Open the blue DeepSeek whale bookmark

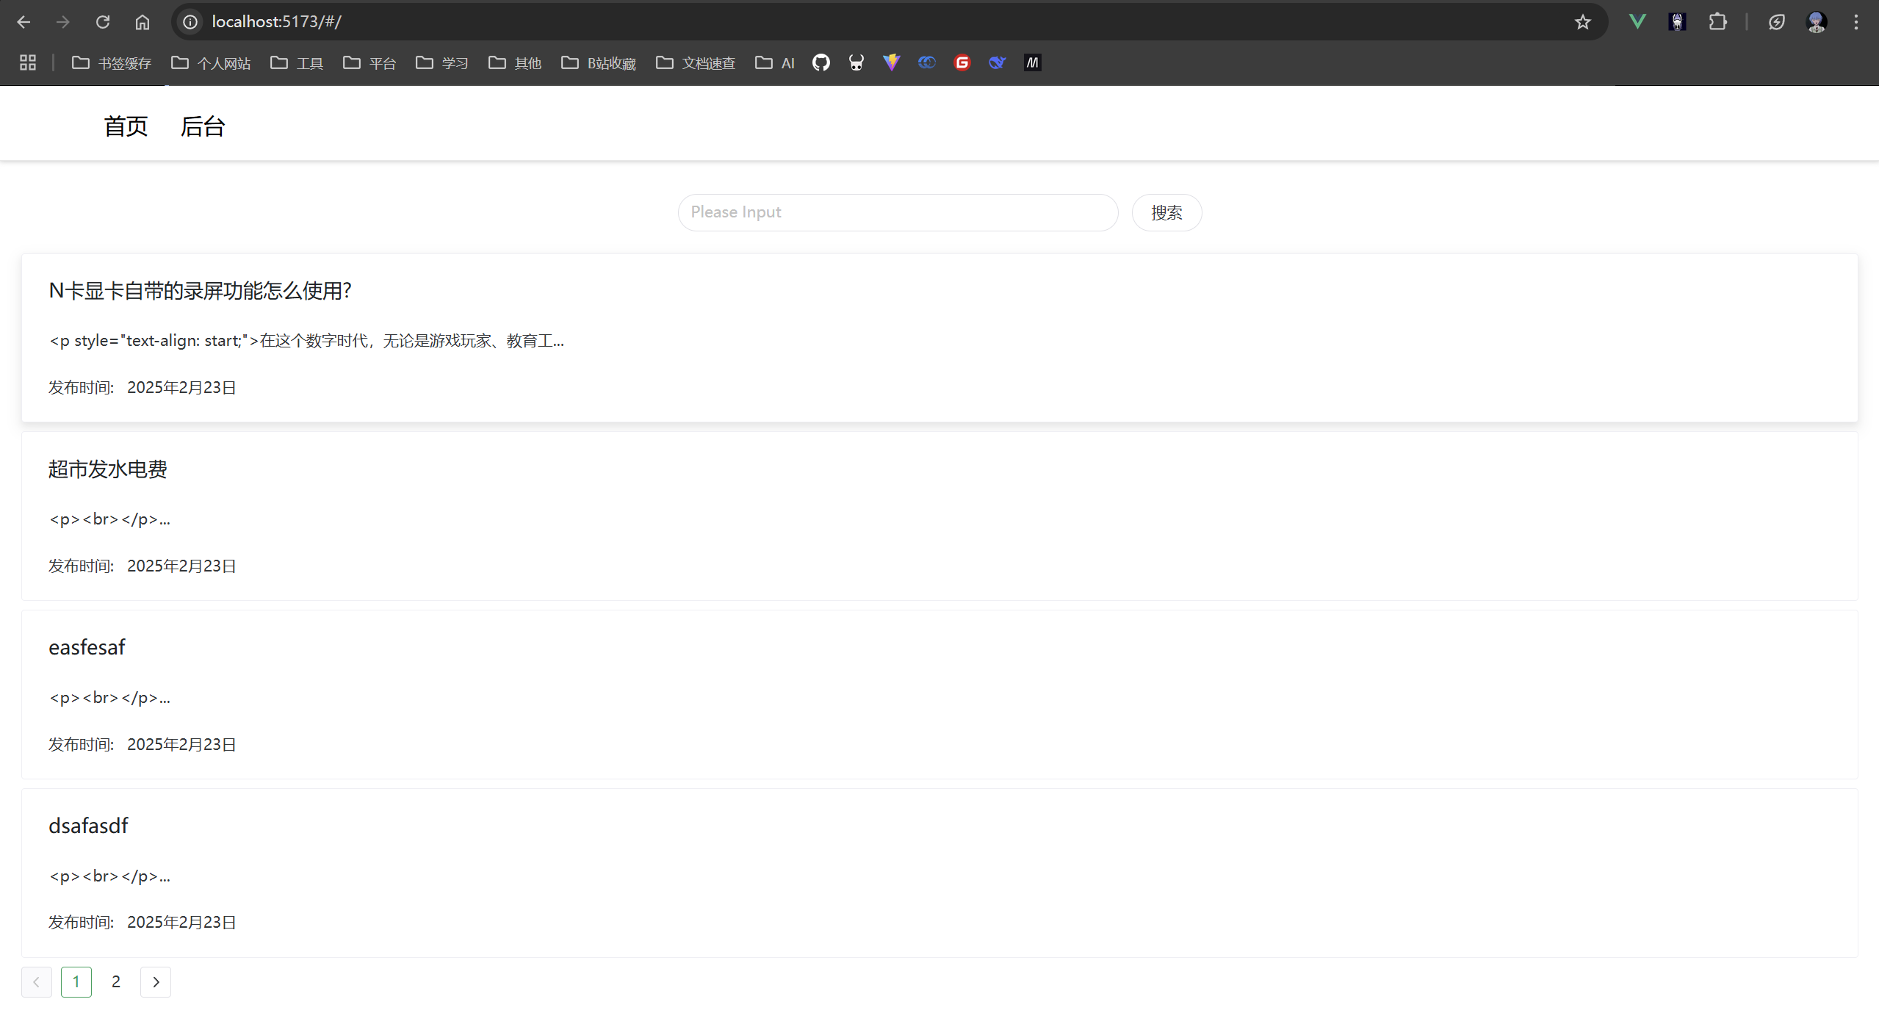997,63
